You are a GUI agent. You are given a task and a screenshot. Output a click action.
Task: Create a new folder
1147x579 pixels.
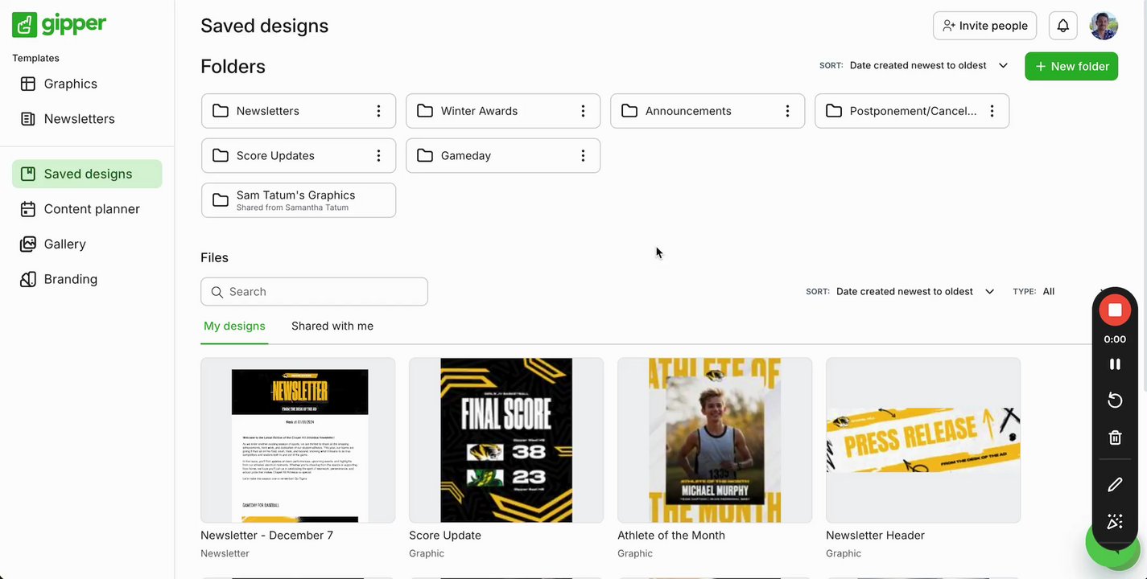(x=1071, y=66)
